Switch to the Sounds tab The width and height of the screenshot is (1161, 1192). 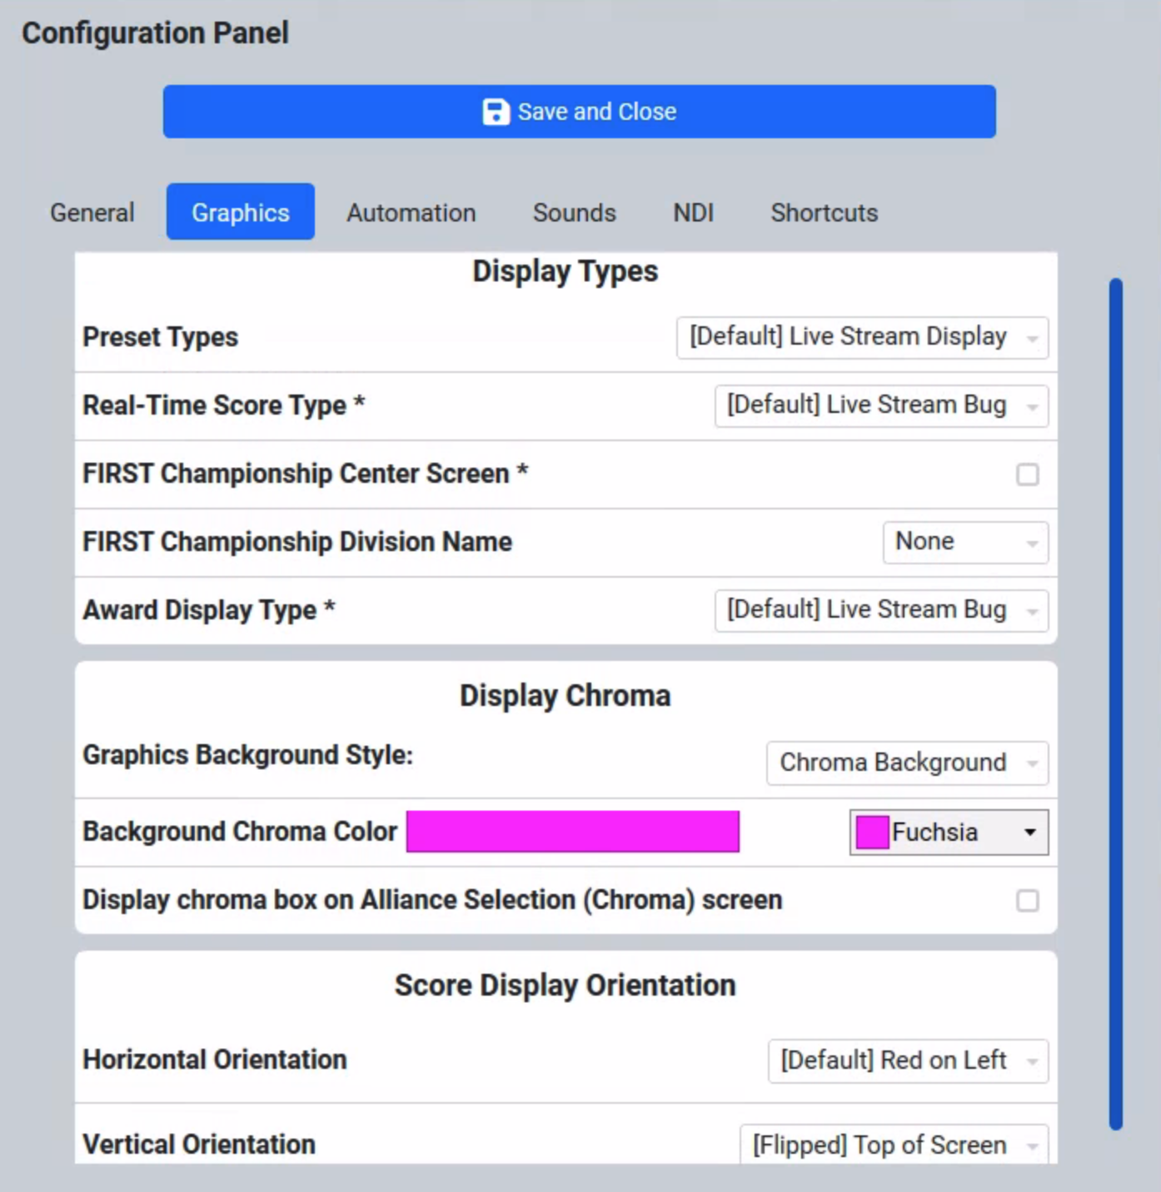(575, 212)
